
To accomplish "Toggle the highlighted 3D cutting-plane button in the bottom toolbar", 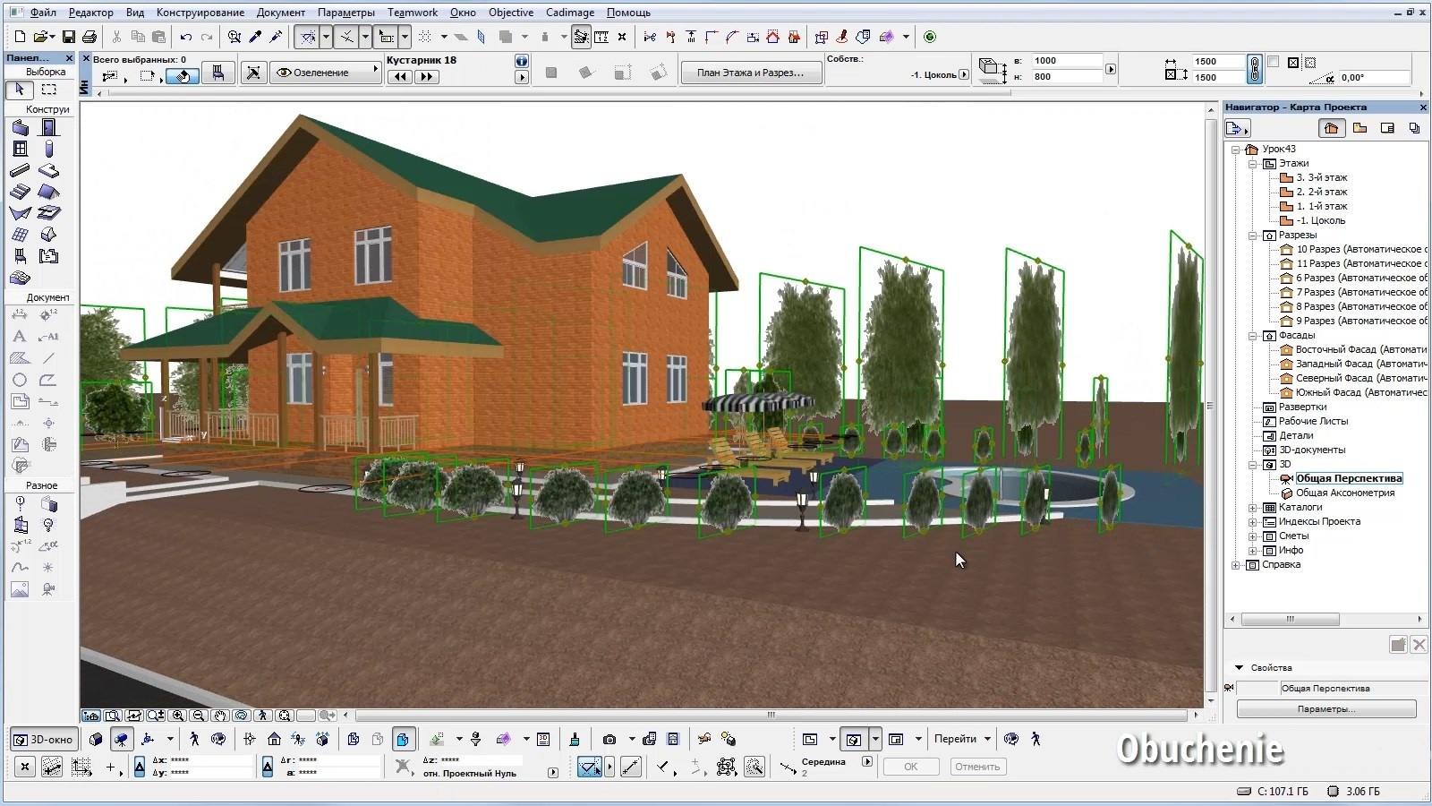I will tap(403, 739).
